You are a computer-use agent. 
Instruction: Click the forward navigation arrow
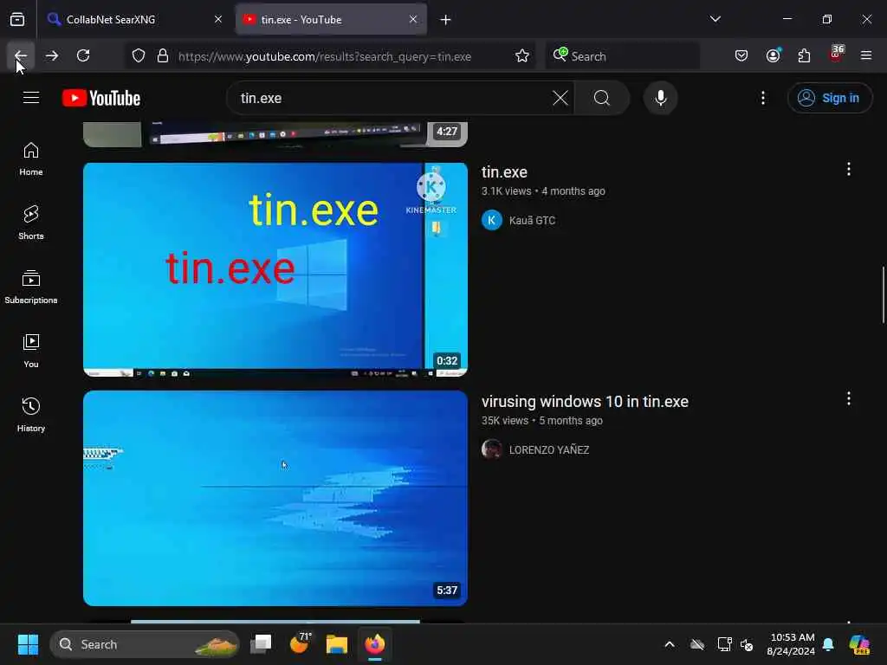(x=51, y=56)
